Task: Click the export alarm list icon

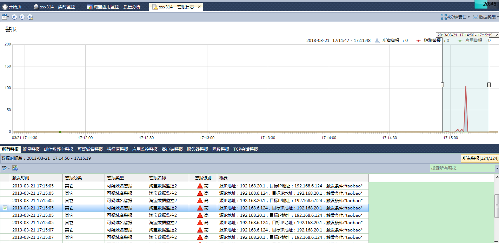Action: tap(15, 168)
